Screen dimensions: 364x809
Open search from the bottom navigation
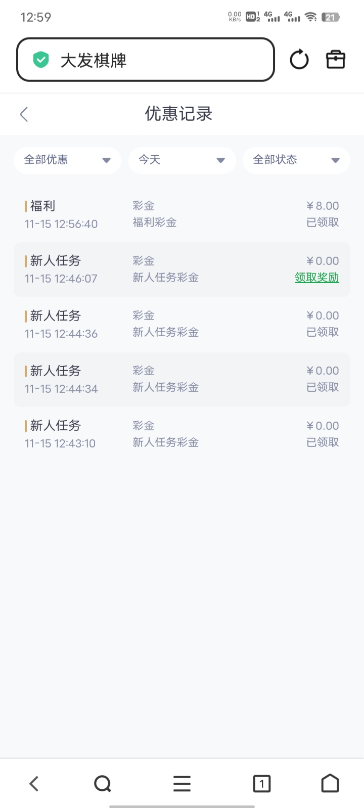pos(103,784)
